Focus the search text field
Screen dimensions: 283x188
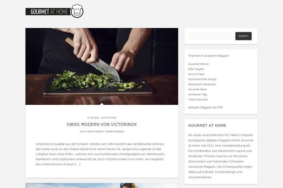(211, 36)
